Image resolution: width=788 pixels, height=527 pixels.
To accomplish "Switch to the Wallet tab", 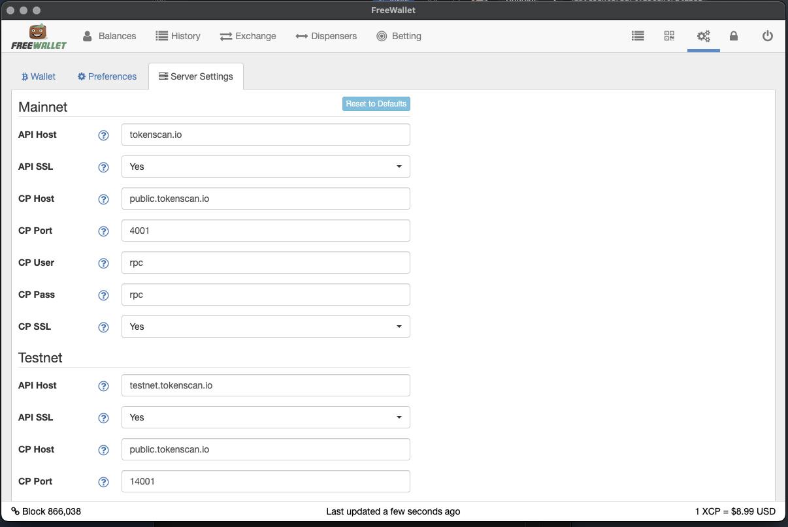I will [x=39, y=76].
